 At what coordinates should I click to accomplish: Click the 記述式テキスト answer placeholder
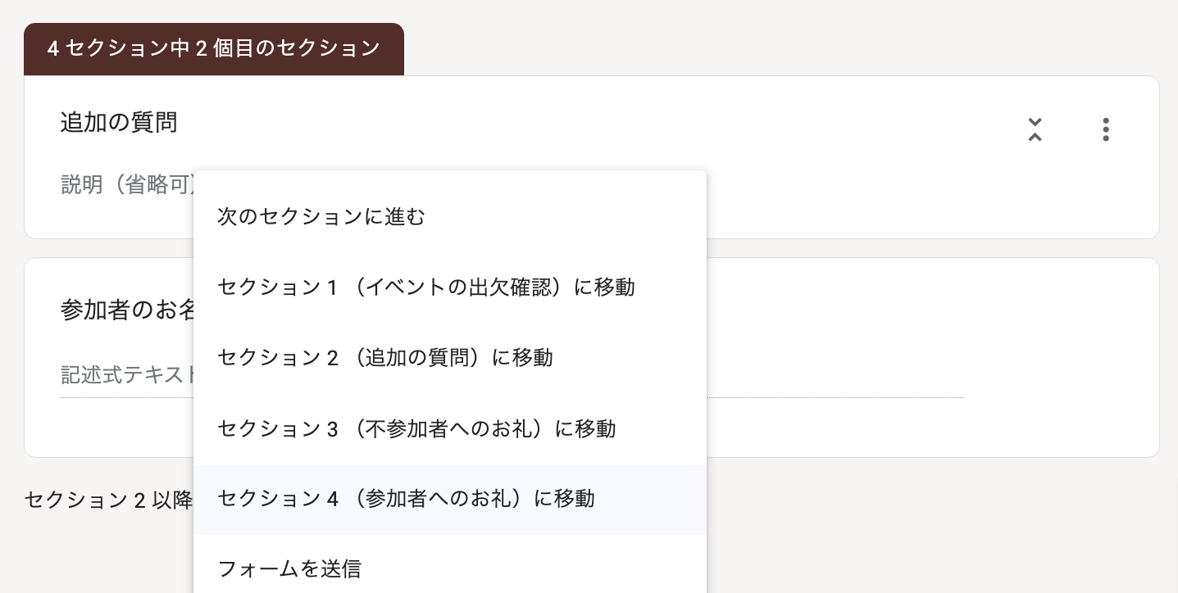coord(125,375)
